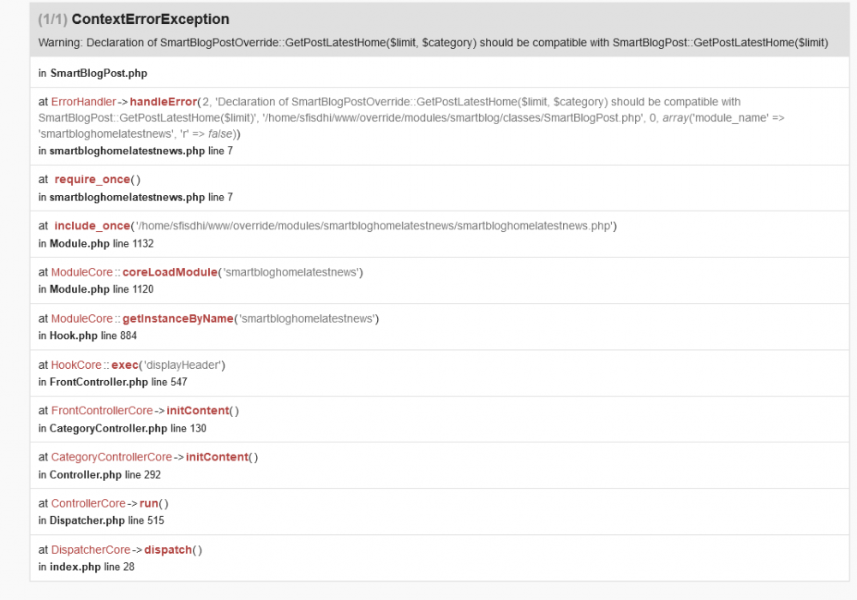Click the include_once function name
857x600 pixels.
point(93,226)
